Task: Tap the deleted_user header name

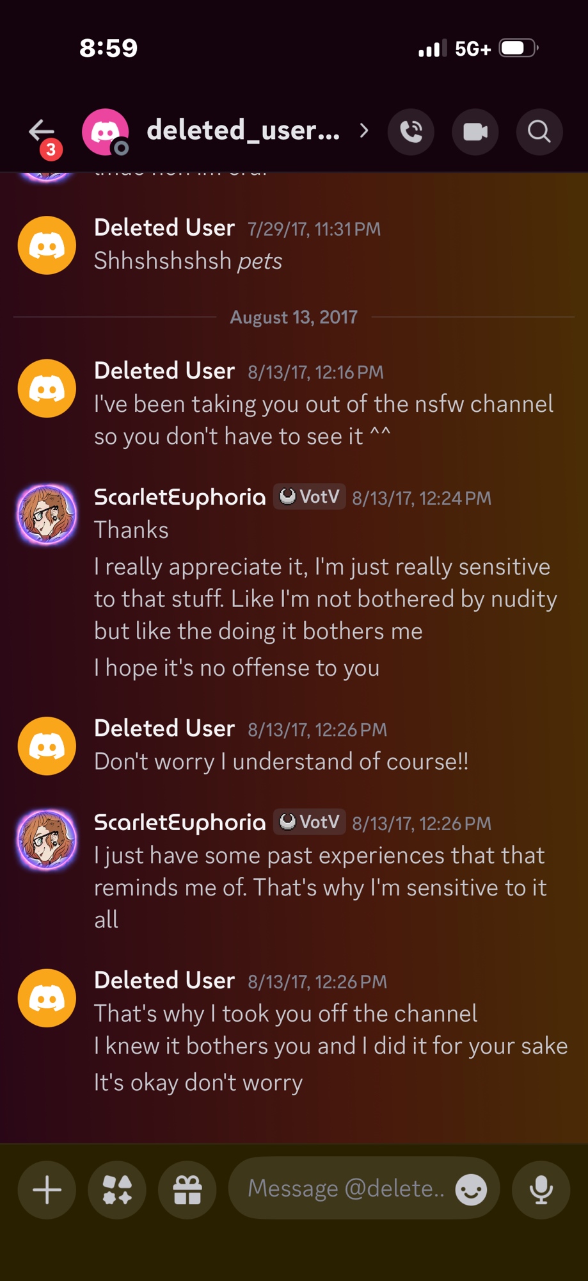Action: click(243, 131)
